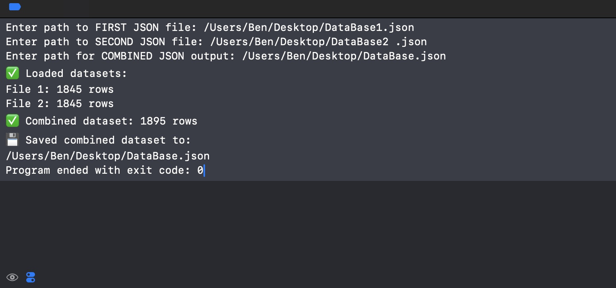Click the eye icon in console footer
Screen dimensions: 616x288
[x=12, y=277]
